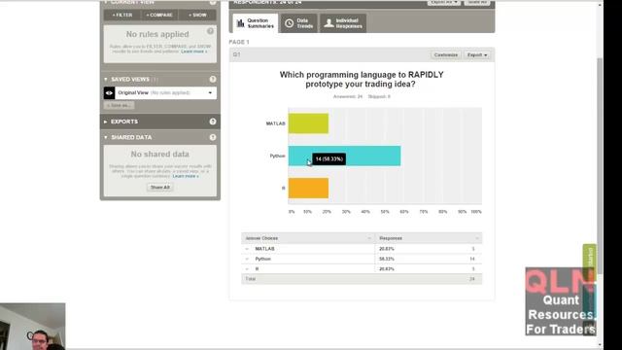Open Answer Choices column sort arrow
Image resolution: width=622 pixels, height=350 pixels.
369,238
